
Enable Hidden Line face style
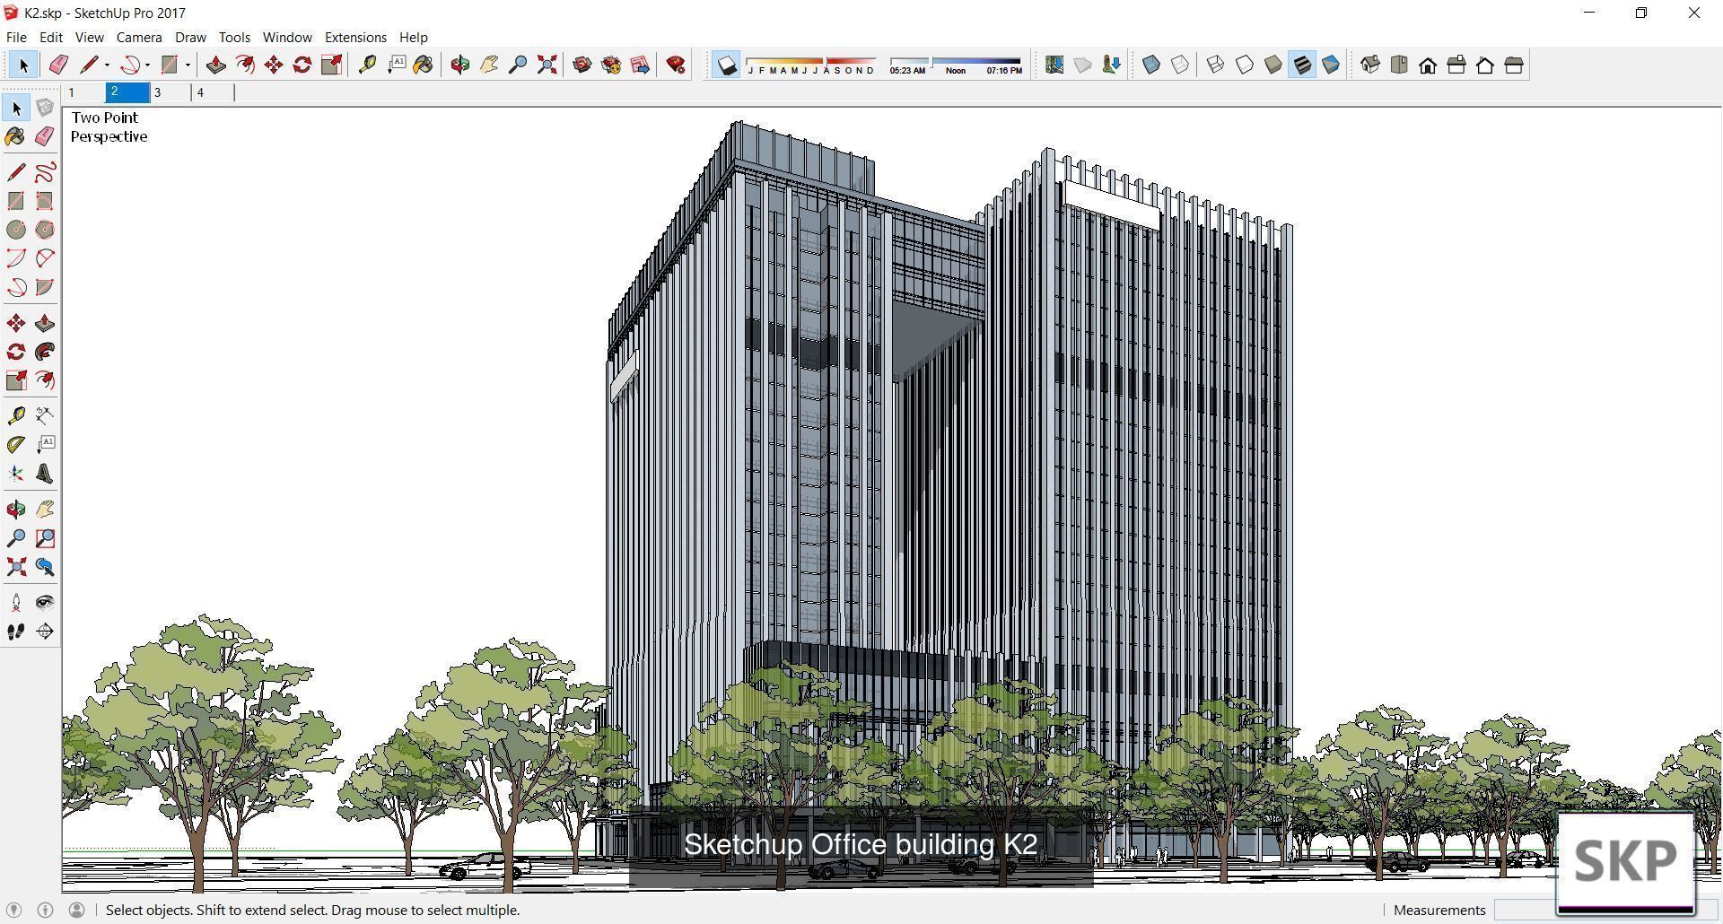point(1245,65)
